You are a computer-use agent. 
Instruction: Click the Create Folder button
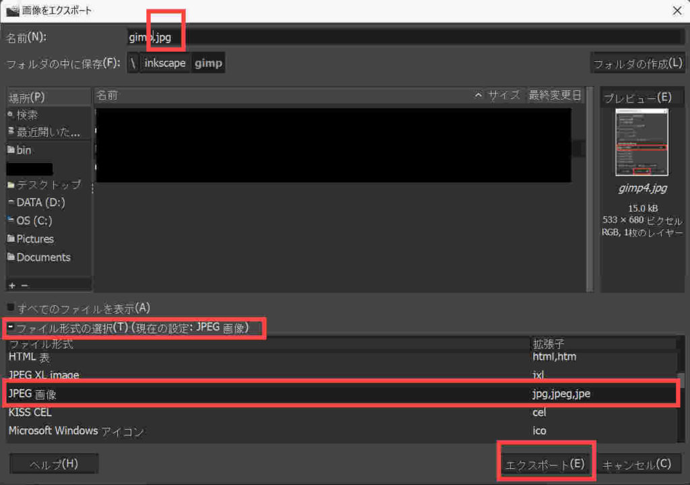click(637, 64)
